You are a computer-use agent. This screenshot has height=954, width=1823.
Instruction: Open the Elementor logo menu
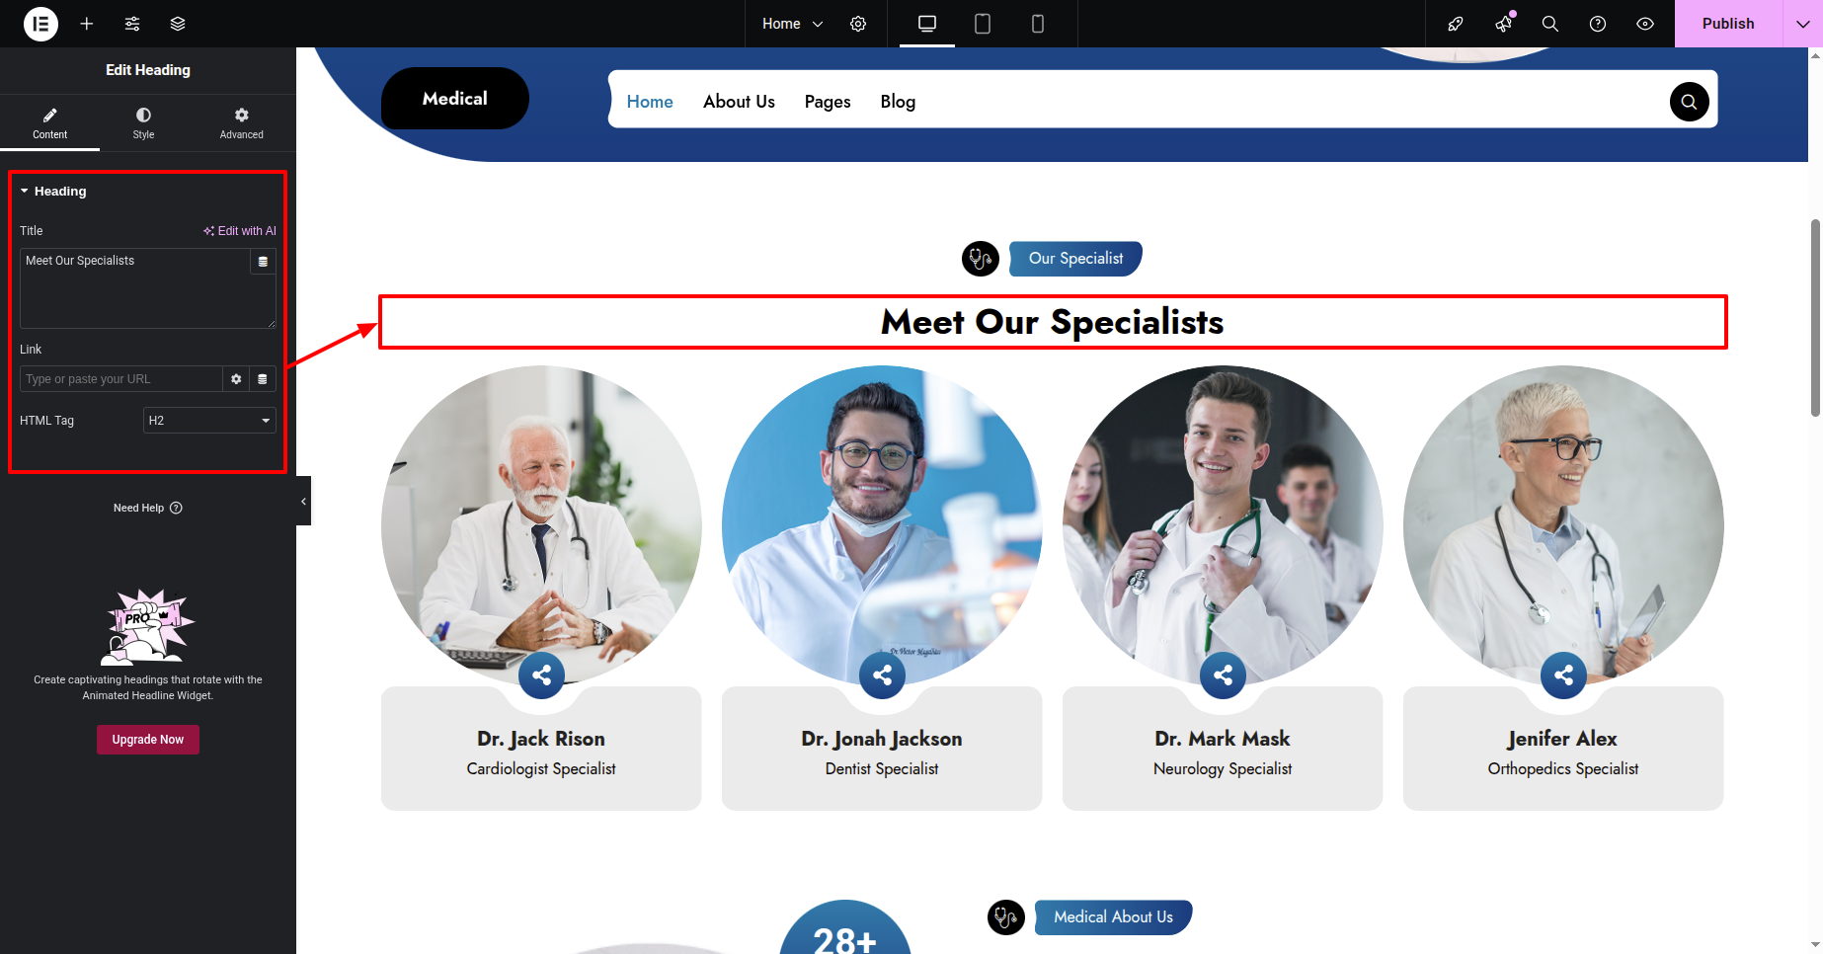40,24
